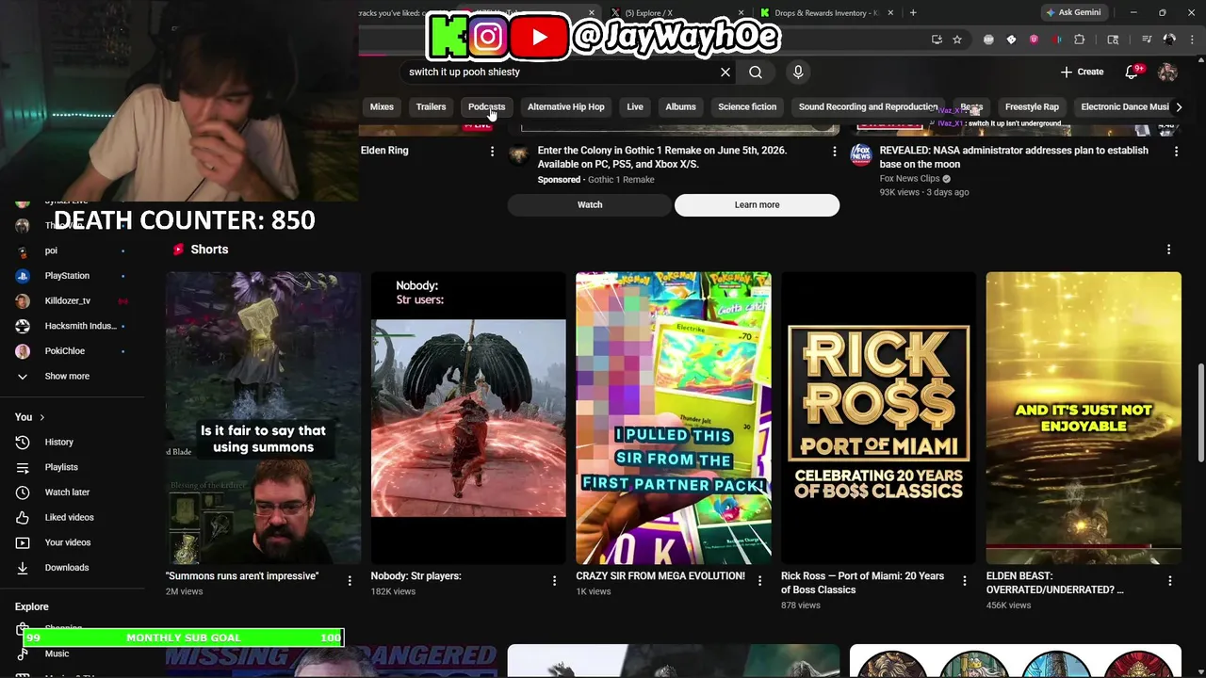1206x678 pixels.
Task: Open the Rick Ross Port of Miami thumbnail
Action: coord(878,418)
